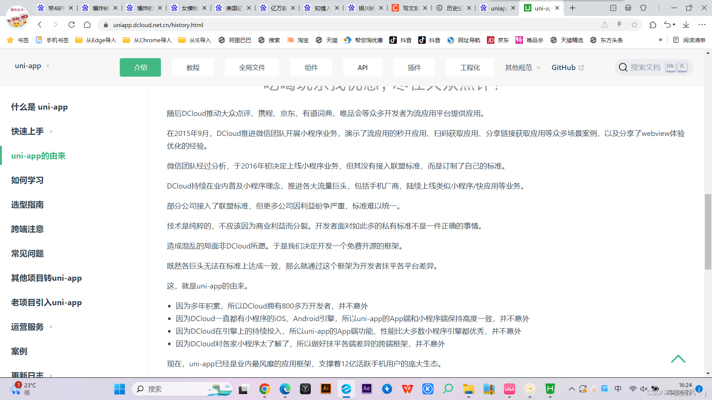
Task: Open HBuilderX from the taskbar
Action: point(550,389)
